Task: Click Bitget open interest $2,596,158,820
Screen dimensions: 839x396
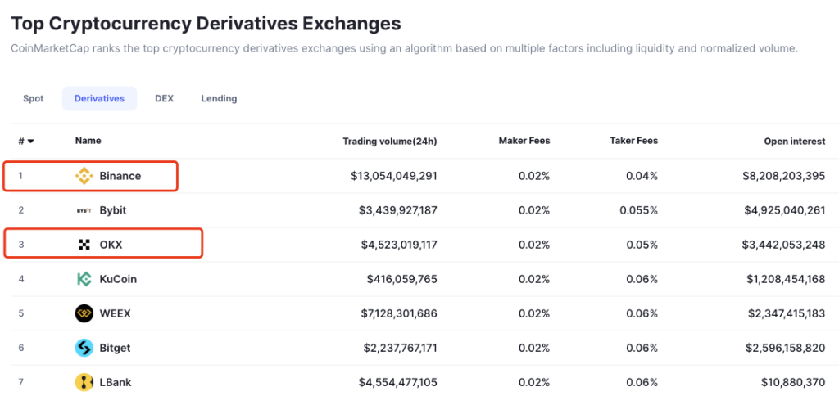Action: 786,348
